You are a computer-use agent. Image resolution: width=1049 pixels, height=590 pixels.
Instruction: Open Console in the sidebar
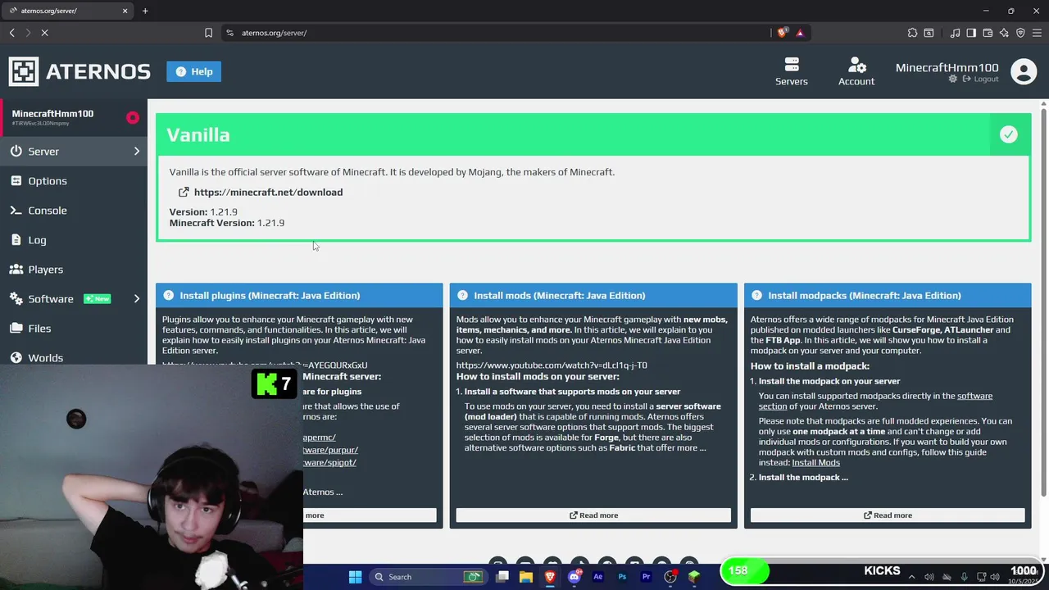74,210
